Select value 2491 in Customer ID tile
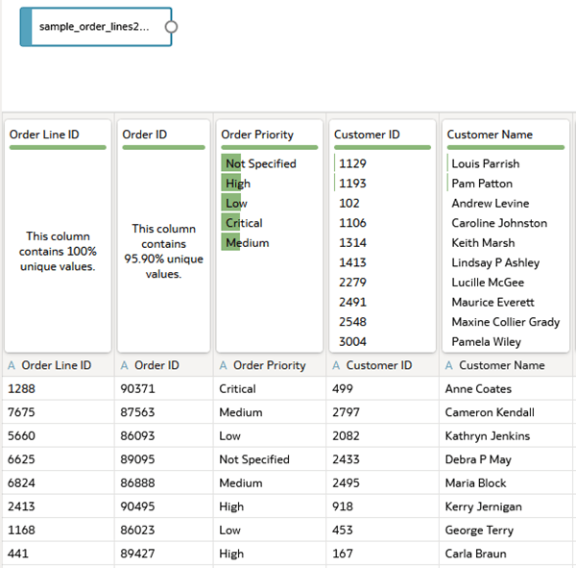Screen dimensions: 576x568 click(x=352, y=302)
